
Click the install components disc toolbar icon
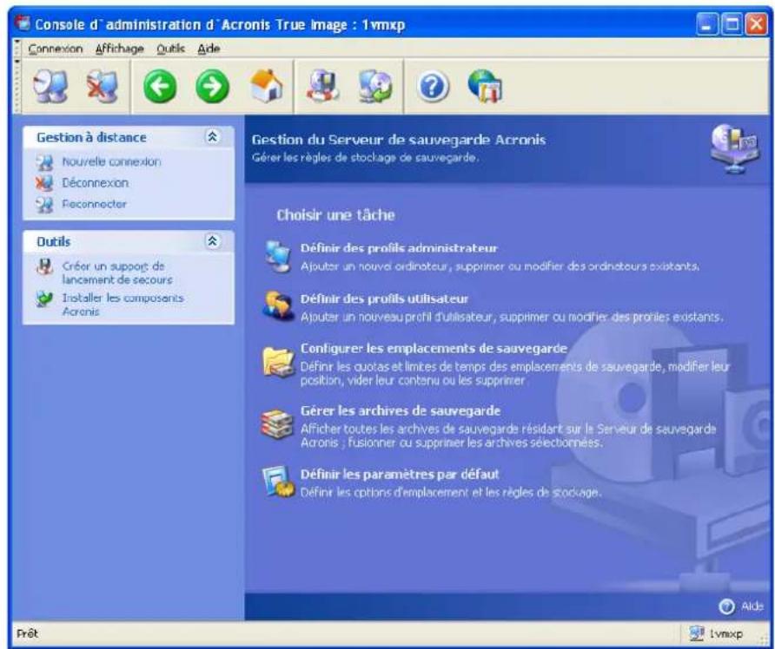click(375, 86)
